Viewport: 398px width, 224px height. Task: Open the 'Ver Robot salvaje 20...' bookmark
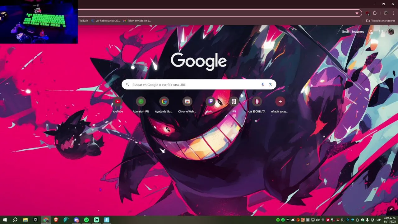[105, 21]
